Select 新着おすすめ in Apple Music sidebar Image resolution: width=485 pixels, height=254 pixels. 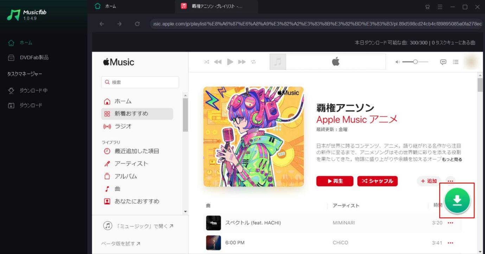137,114
